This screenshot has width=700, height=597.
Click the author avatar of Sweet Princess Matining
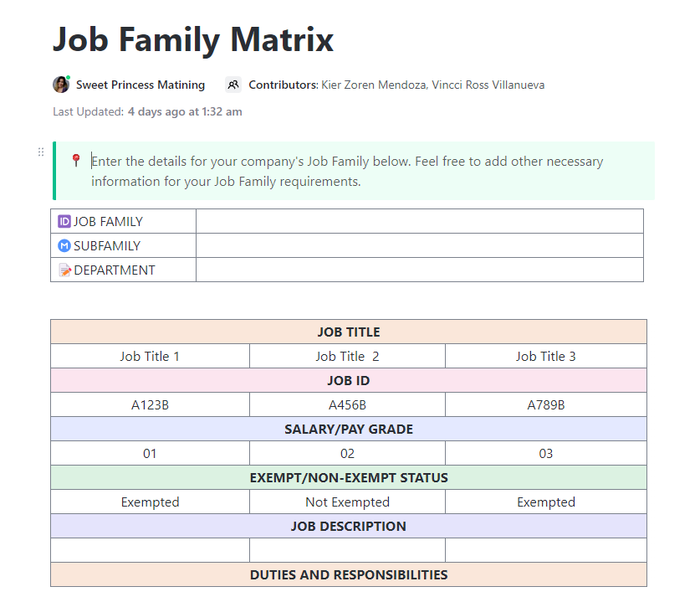coord(61,85)
